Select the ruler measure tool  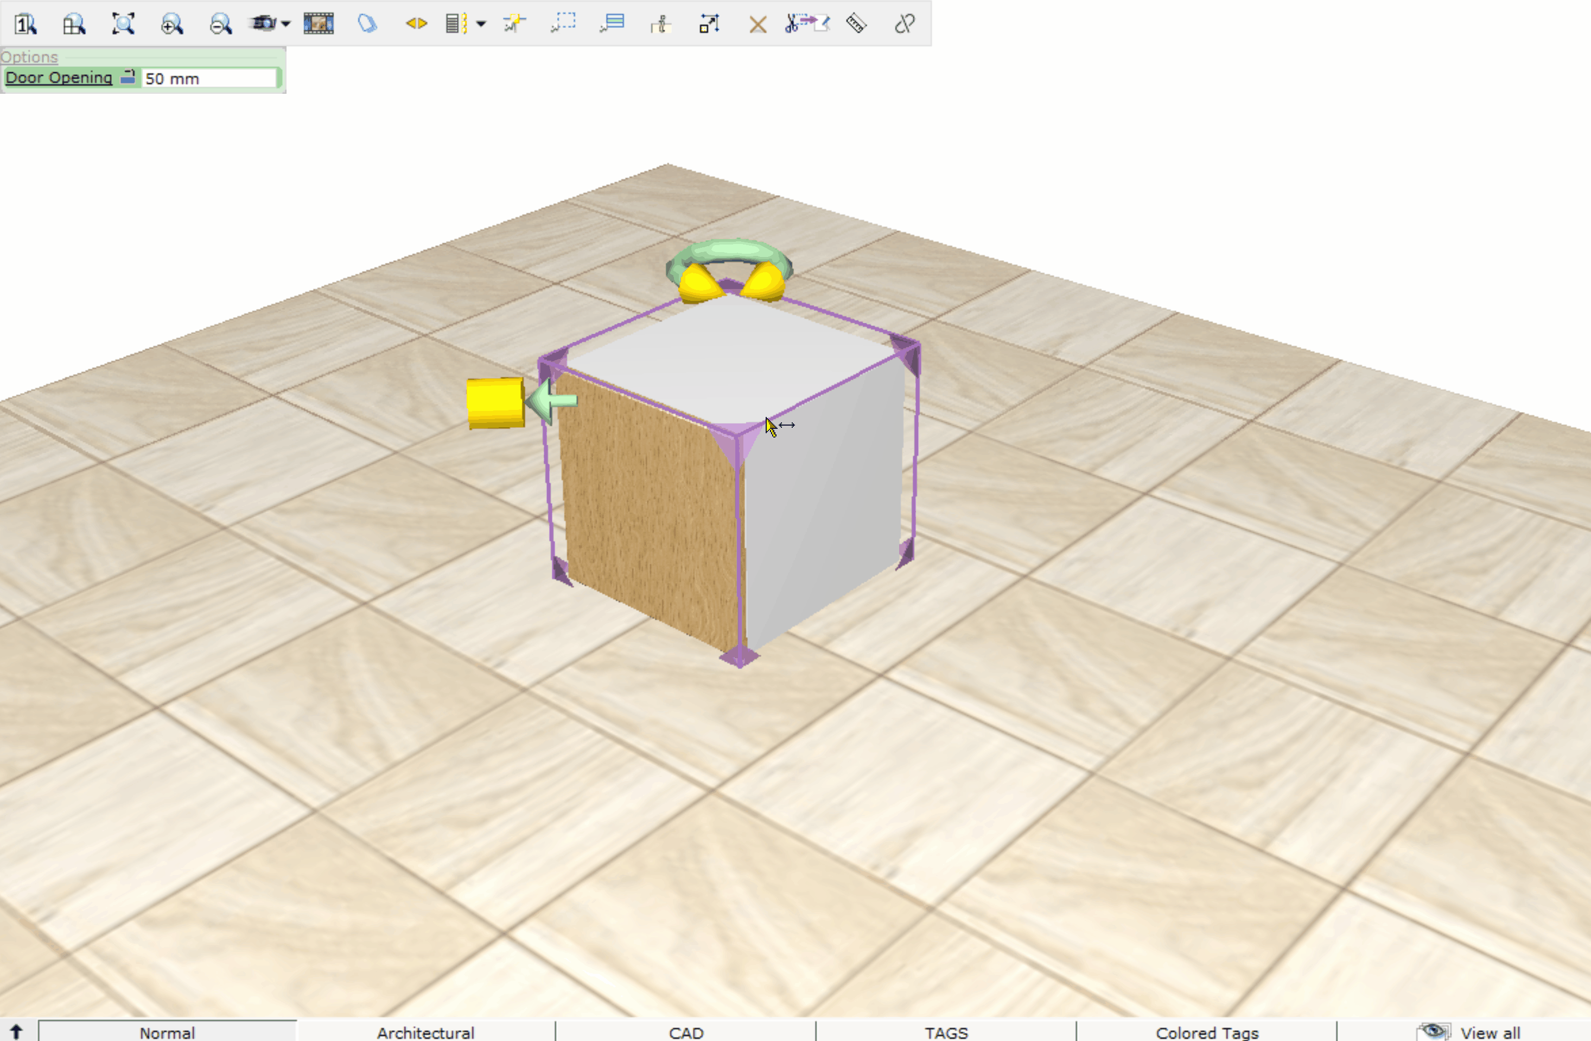[x=856, y=24]
